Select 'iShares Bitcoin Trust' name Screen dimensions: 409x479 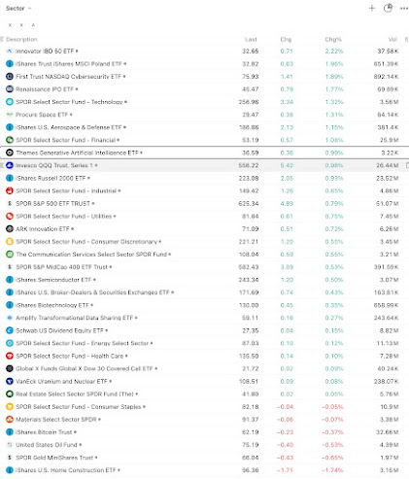click(44, 432)
